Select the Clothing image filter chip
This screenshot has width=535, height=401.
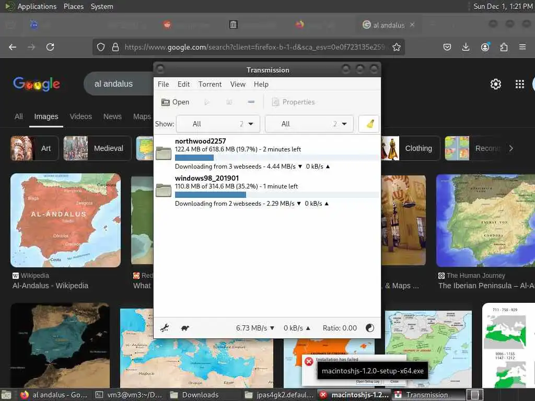coord(411,148)
